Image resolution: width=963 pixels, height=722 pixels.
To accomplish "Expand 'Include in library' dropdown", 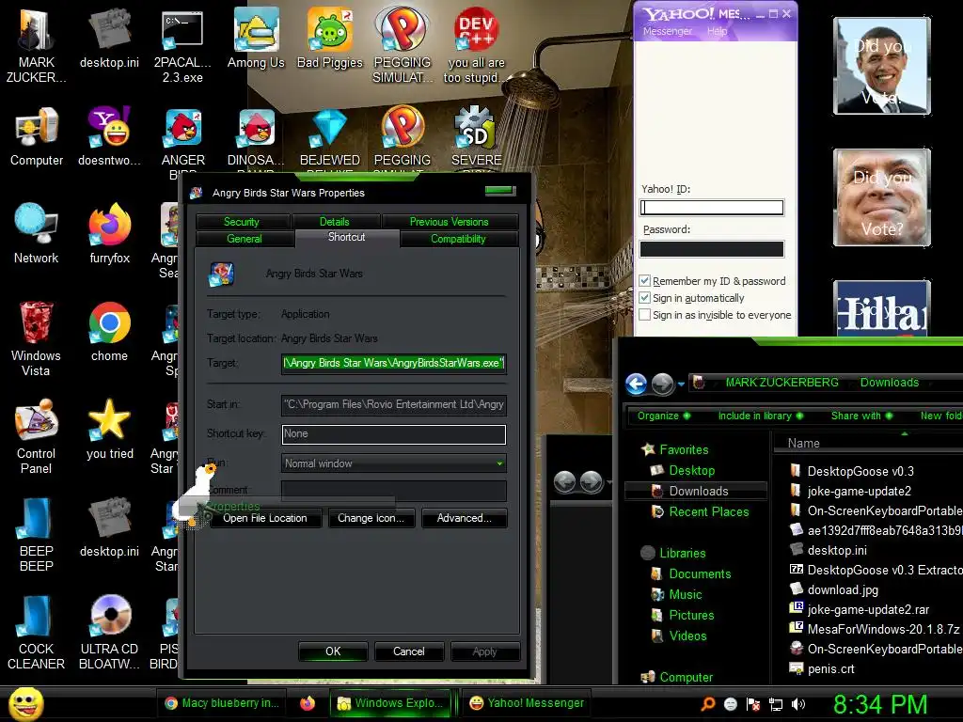I will pyautogui.click(x=760, y=416).
